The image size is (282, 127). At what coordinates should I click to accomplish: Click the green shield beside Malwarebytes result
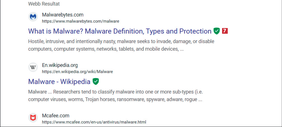coord(216,31)
